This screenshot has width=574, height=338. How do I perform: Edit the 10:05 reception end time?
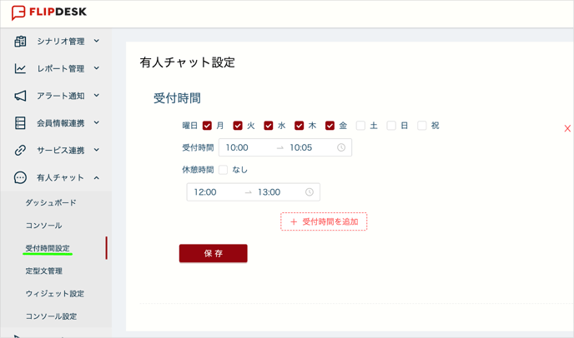301,147
